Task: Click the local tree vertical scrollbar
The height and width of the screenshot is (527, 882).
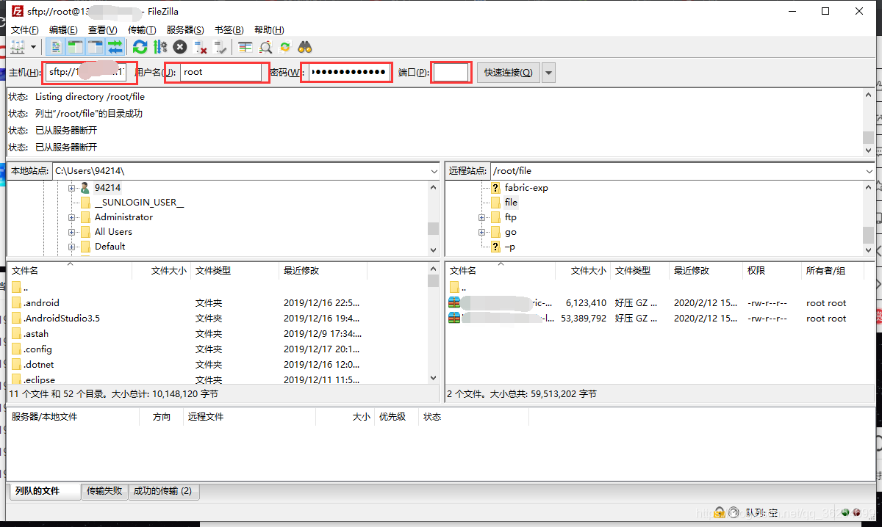Action: (x=434, y=219)
